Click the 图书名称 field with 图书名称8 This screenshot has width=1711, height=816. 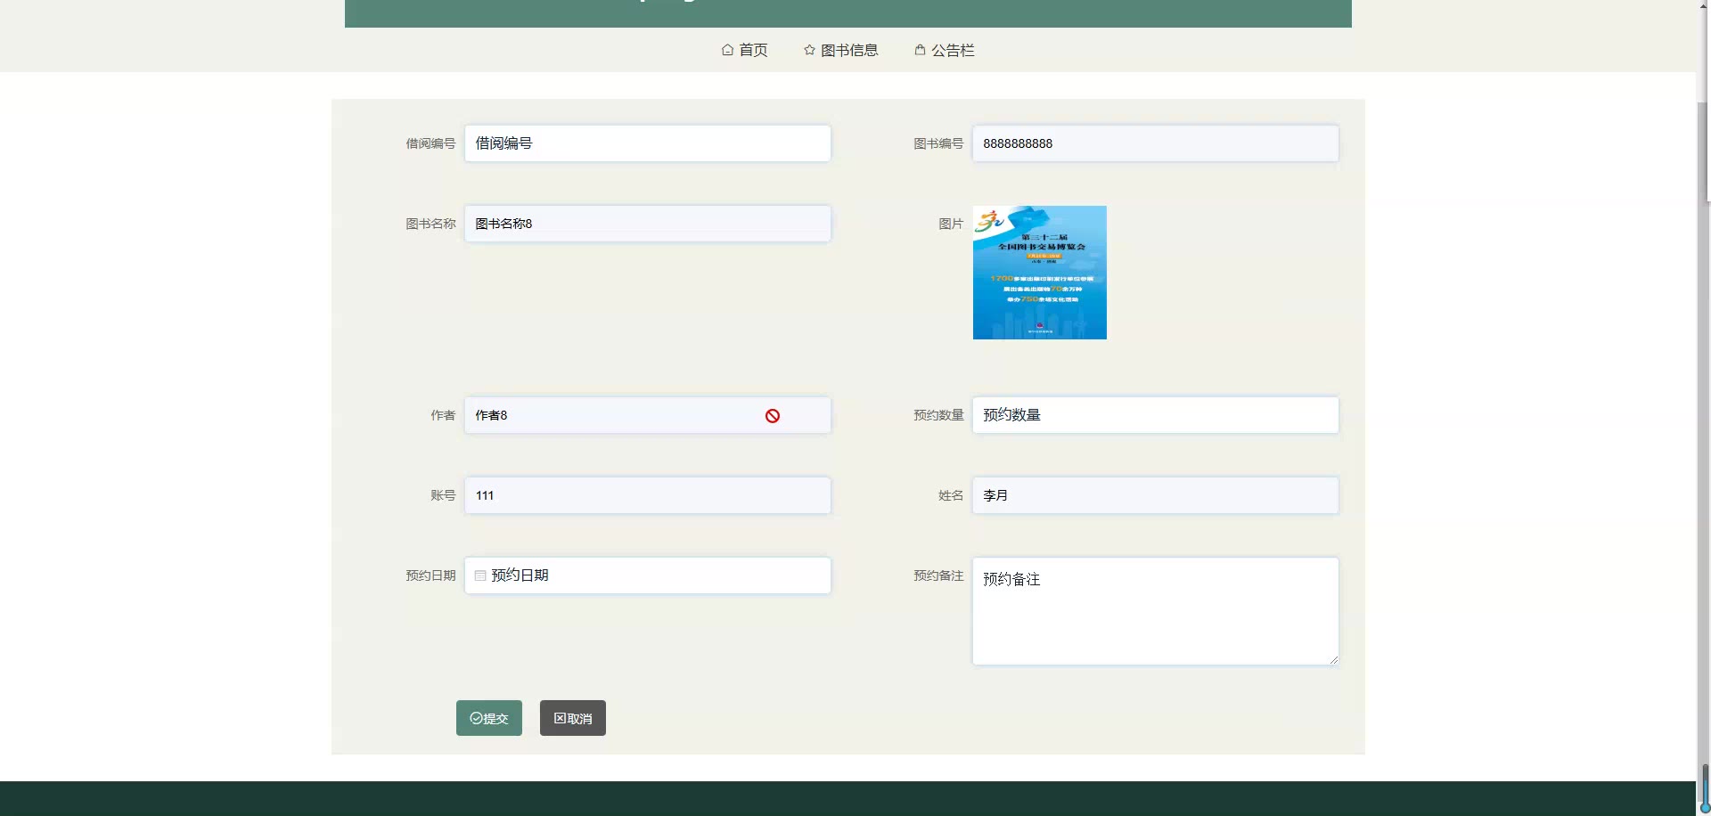pyautogui.click(x=647, y=224)
